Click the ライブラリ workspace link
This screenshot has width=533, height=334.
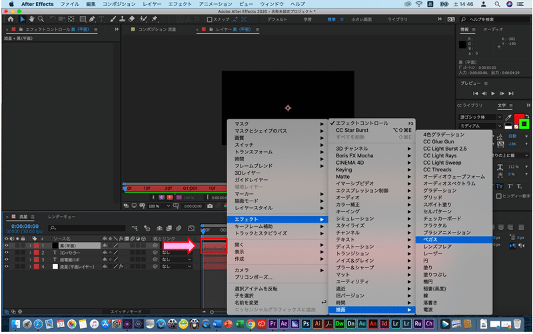(x=397, y=19)
